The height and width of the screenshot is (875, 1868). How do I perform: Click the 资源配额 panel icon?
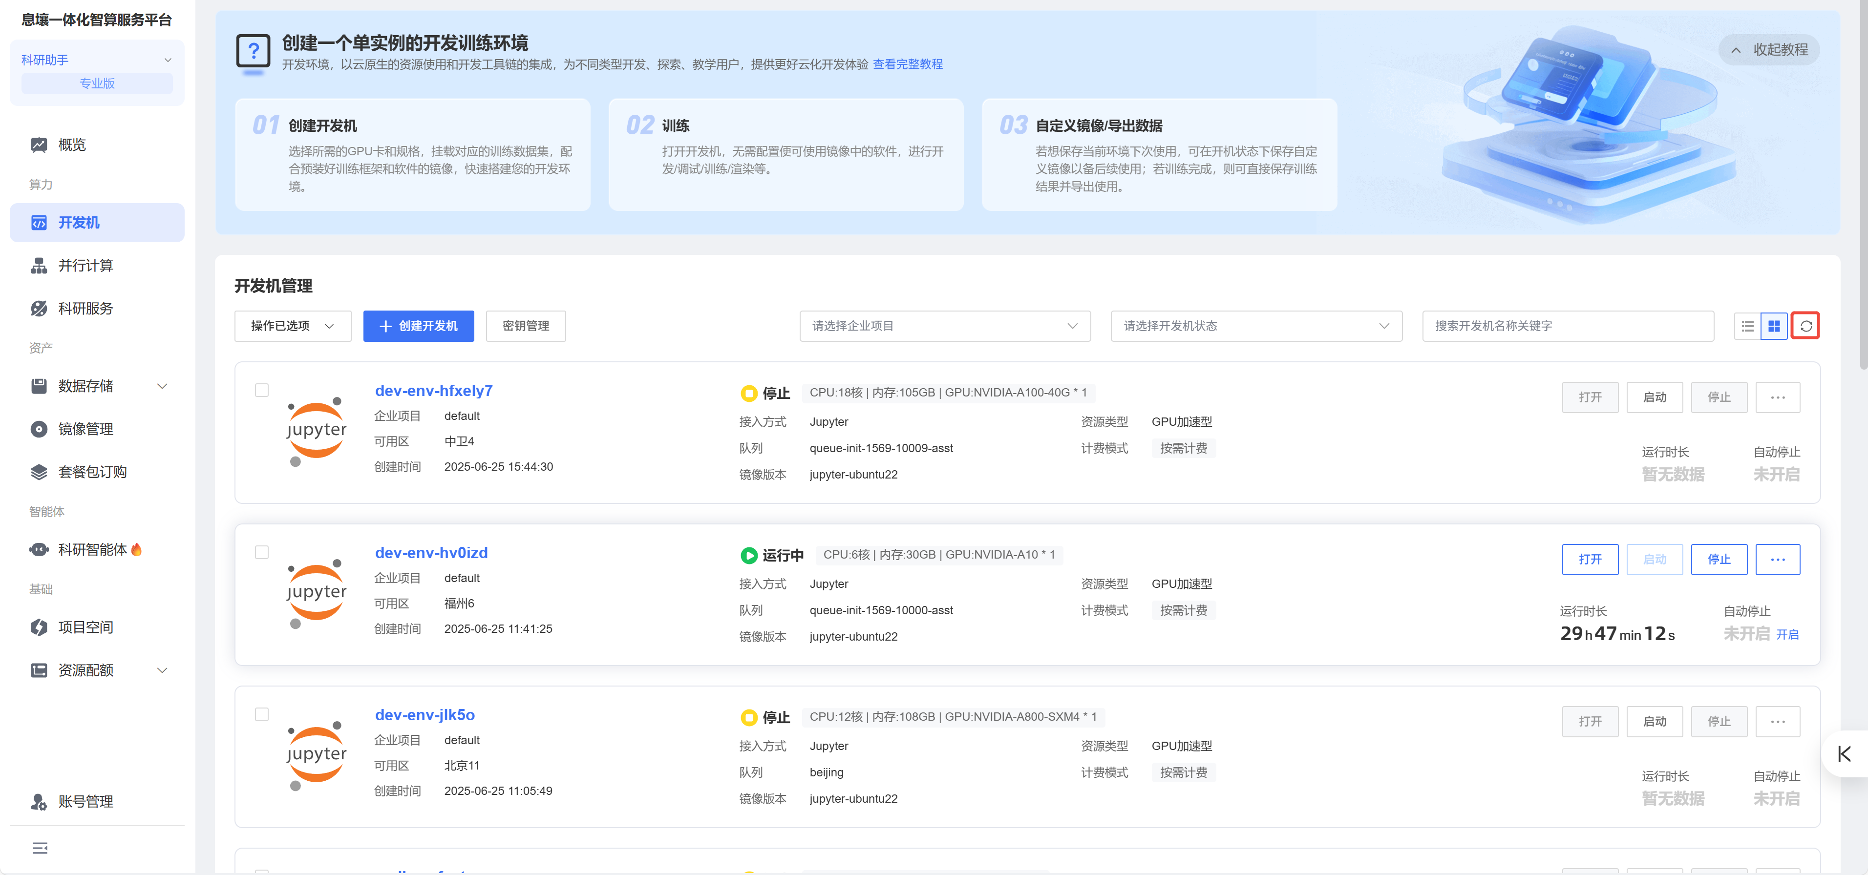click(x=39, y=670)
